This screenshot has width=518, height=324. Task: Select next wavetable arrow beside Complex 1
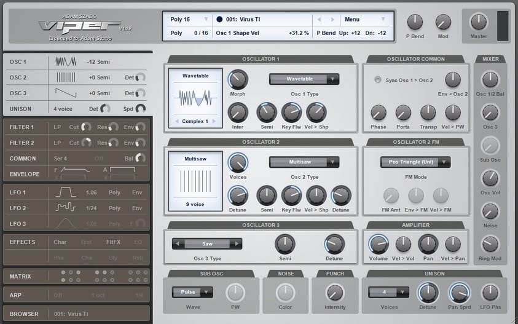[x=214, y=121]
